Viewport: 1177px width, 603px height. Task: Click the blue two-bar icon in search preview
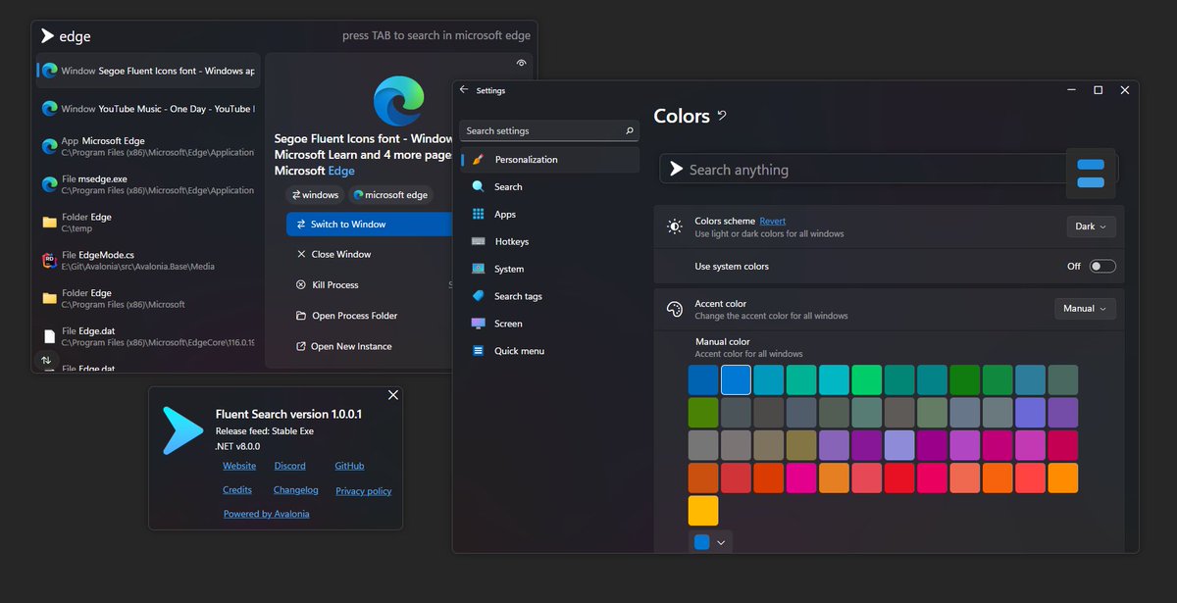coord(1091,174)
